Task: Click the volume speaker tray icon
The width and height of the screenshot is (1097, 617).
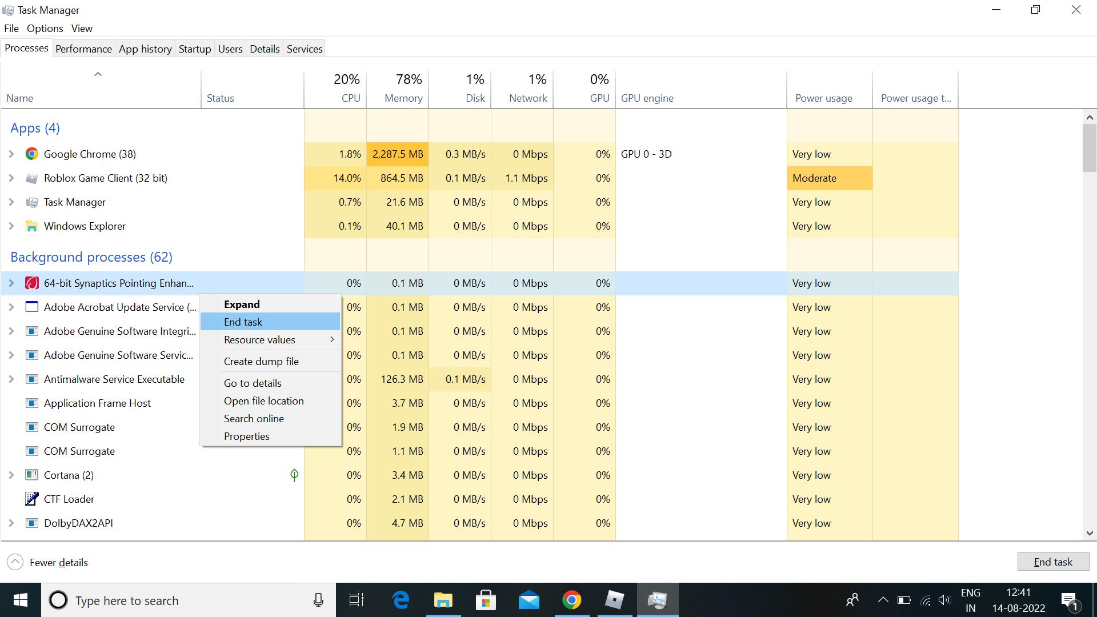Action: (944, 600)
